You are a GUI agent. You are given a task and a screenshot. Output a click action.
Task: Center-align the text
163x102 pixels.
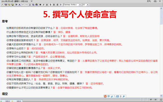(x=54, y=5)
